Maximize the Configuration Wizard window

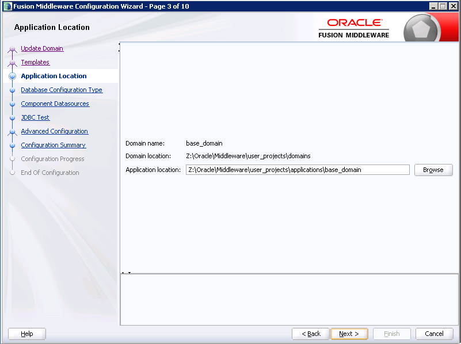tap(443, 6)
